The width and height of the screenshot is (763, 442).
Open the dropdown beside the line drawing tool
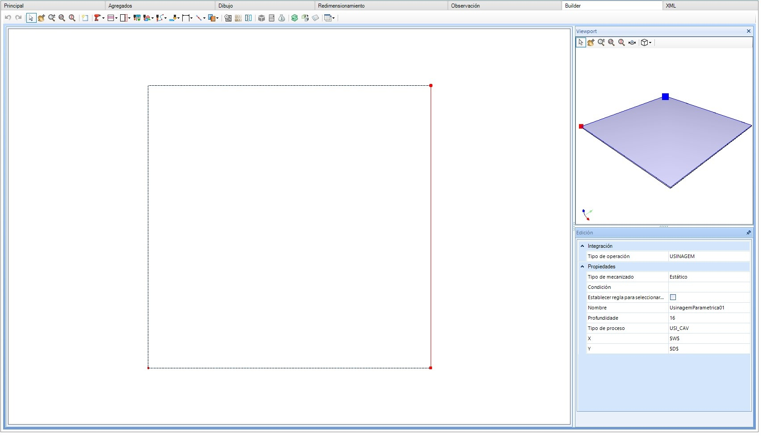[205, 18]
